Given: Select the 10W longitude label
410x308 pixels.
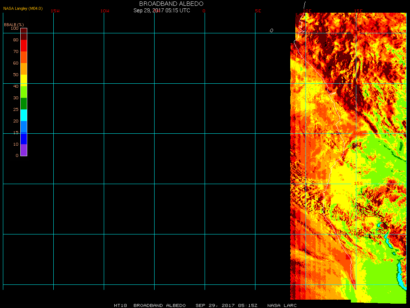Looking at the screenshot, I should (x=105, y=11).
